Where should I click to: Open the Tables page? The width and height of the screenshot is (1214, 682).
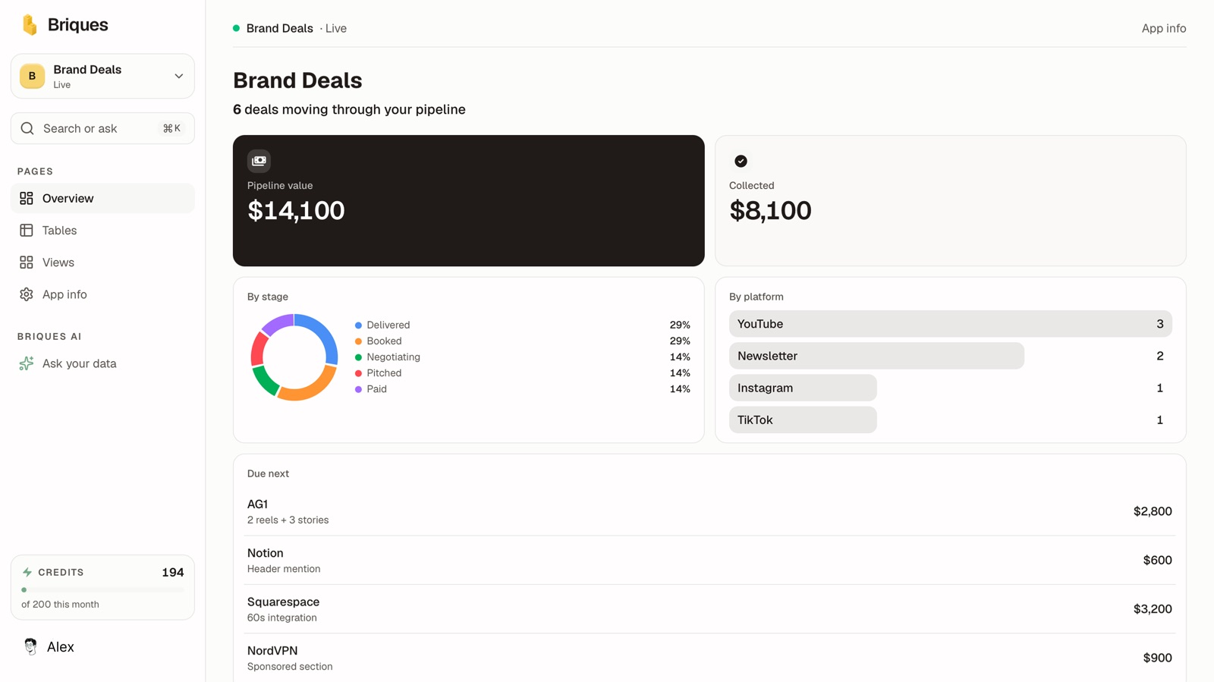coord(102,230)
